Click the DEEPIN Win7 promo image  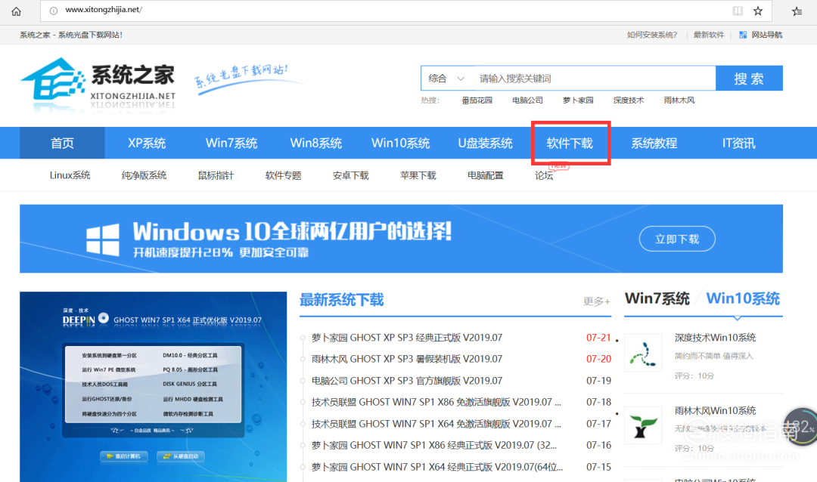(x=153, y=386)
